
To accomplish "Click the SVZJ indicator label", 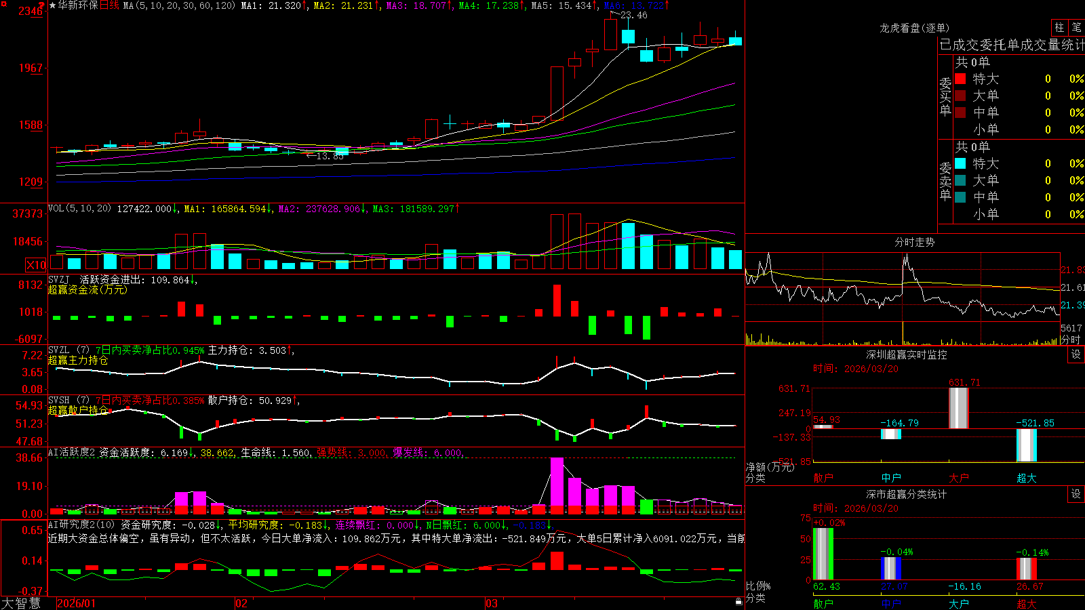I will (x=59, y=279).
